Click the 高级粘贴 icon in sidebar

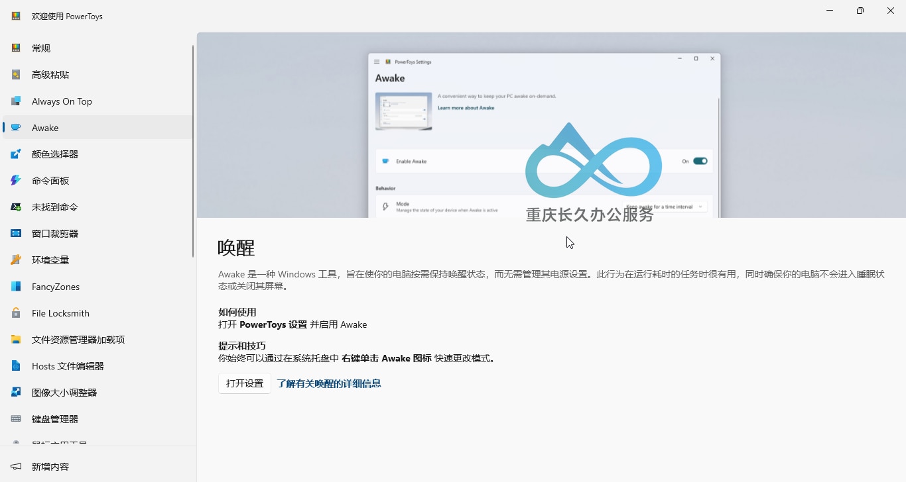16,75
